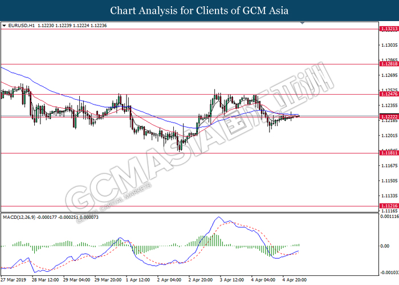Screen dimensions: 399x285
Task: Select the 1.12818 price level tag
Action: point(389,64)
